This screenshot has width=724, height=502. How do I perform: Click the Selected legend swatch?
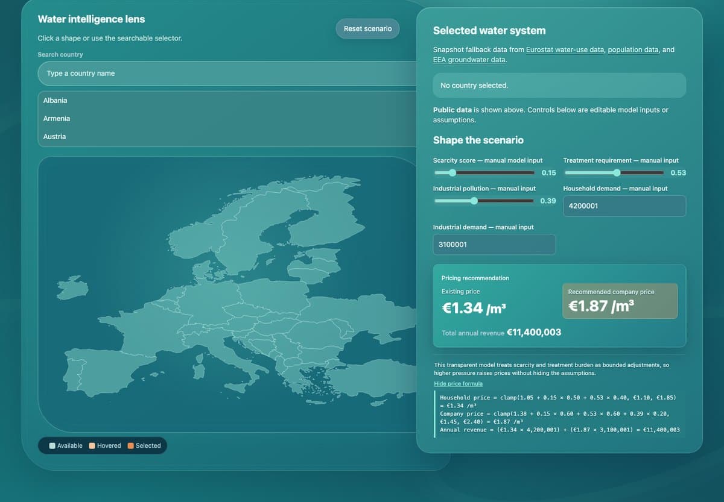point(131,446)
